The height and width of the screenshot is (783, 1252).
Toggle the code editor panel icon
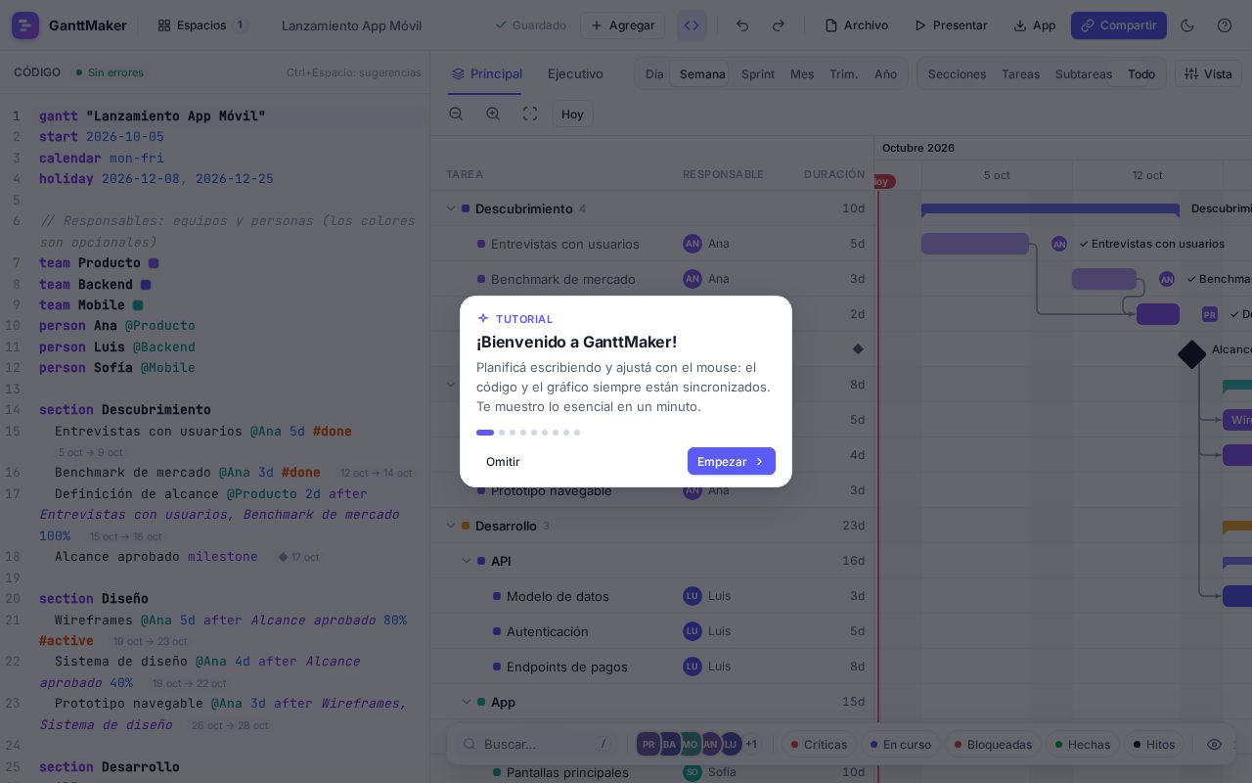pos(692,25)
